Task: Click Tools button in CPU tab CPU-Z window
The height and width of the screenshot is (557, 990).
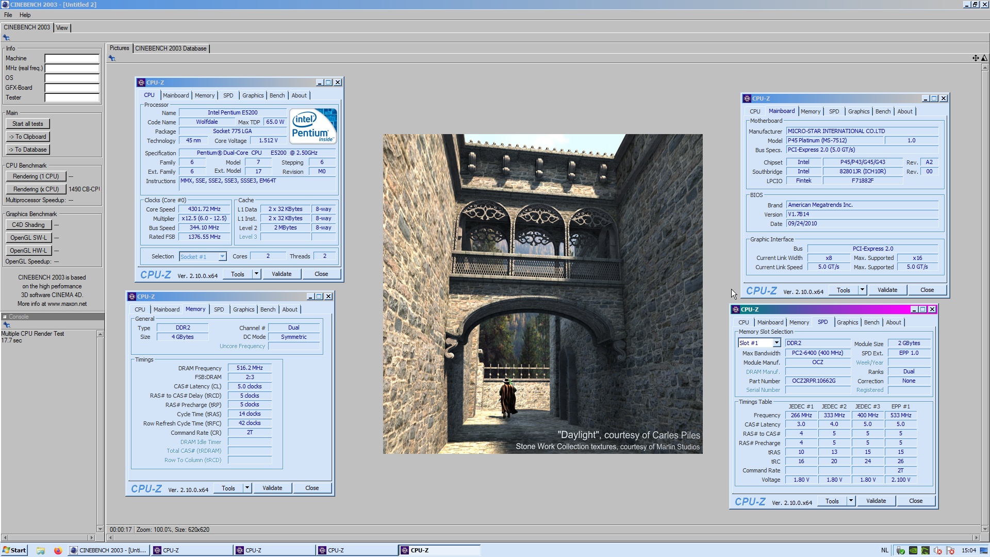Action: (238, 274)
